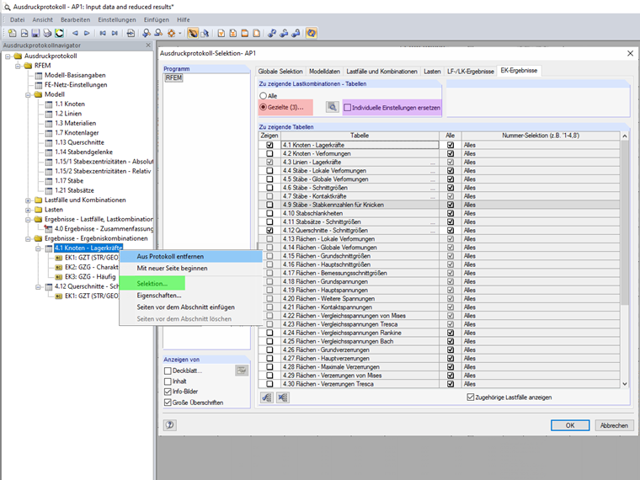
Task: Select 1.13 Querschnitte in the navigator tree
Action: tap(80, 142)
